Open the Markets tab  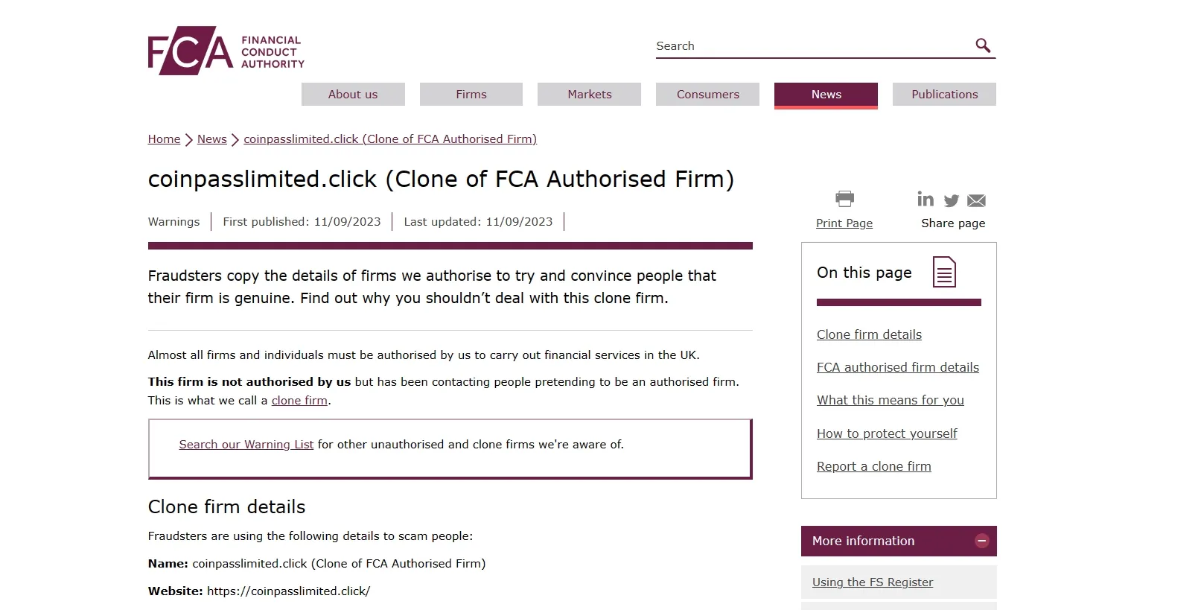pos(589,95)
